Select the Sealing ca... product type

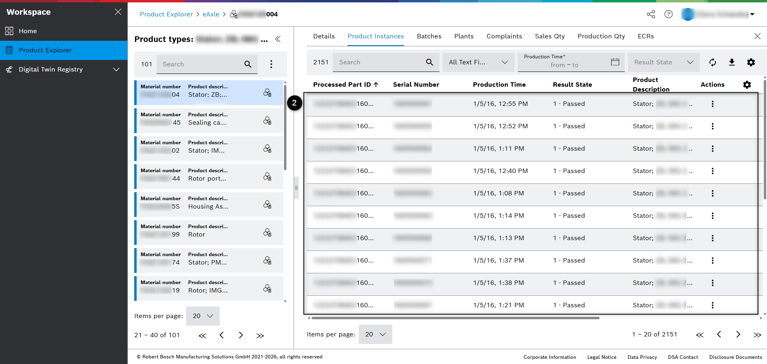click(x=209, y=121)
